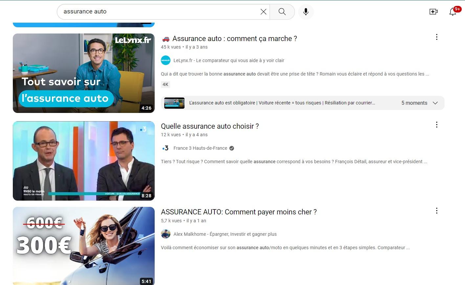Image resolution: width=465 pixels, height=285 pixels.
Task: Open title 'Assurance auto : comment ça marche ?'
Action: [x=229, y=39]
